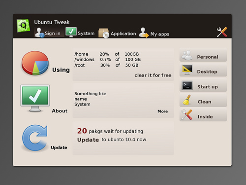Click the /root usage row
The image size is (246, 185).
pos(106,65)
